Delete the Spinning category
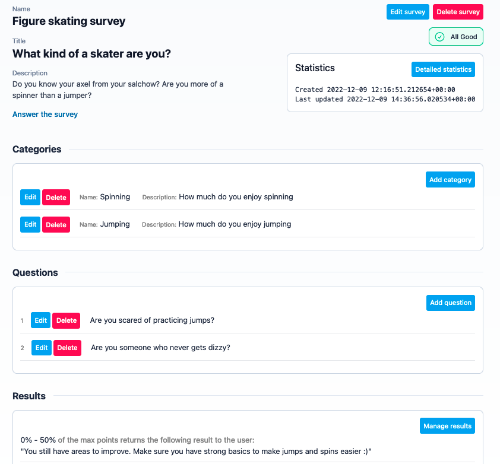Image resolution: width=500 pixels, height=464 pixels. pos(55,197)
